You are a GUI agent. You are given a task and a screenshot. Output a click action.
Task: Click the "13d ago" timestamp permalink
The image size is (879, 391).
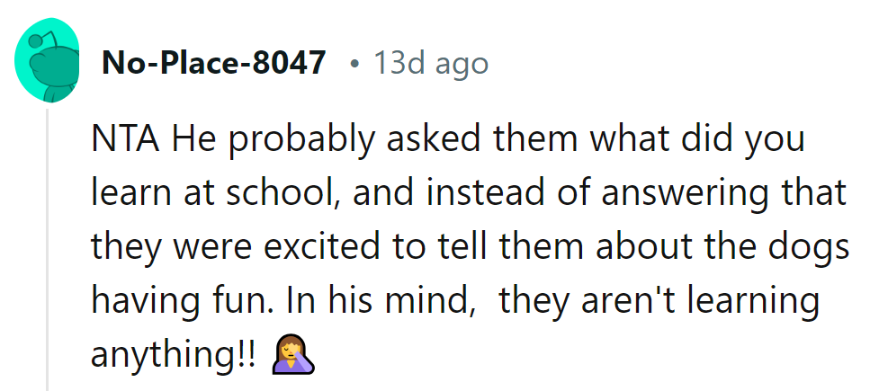431,64
